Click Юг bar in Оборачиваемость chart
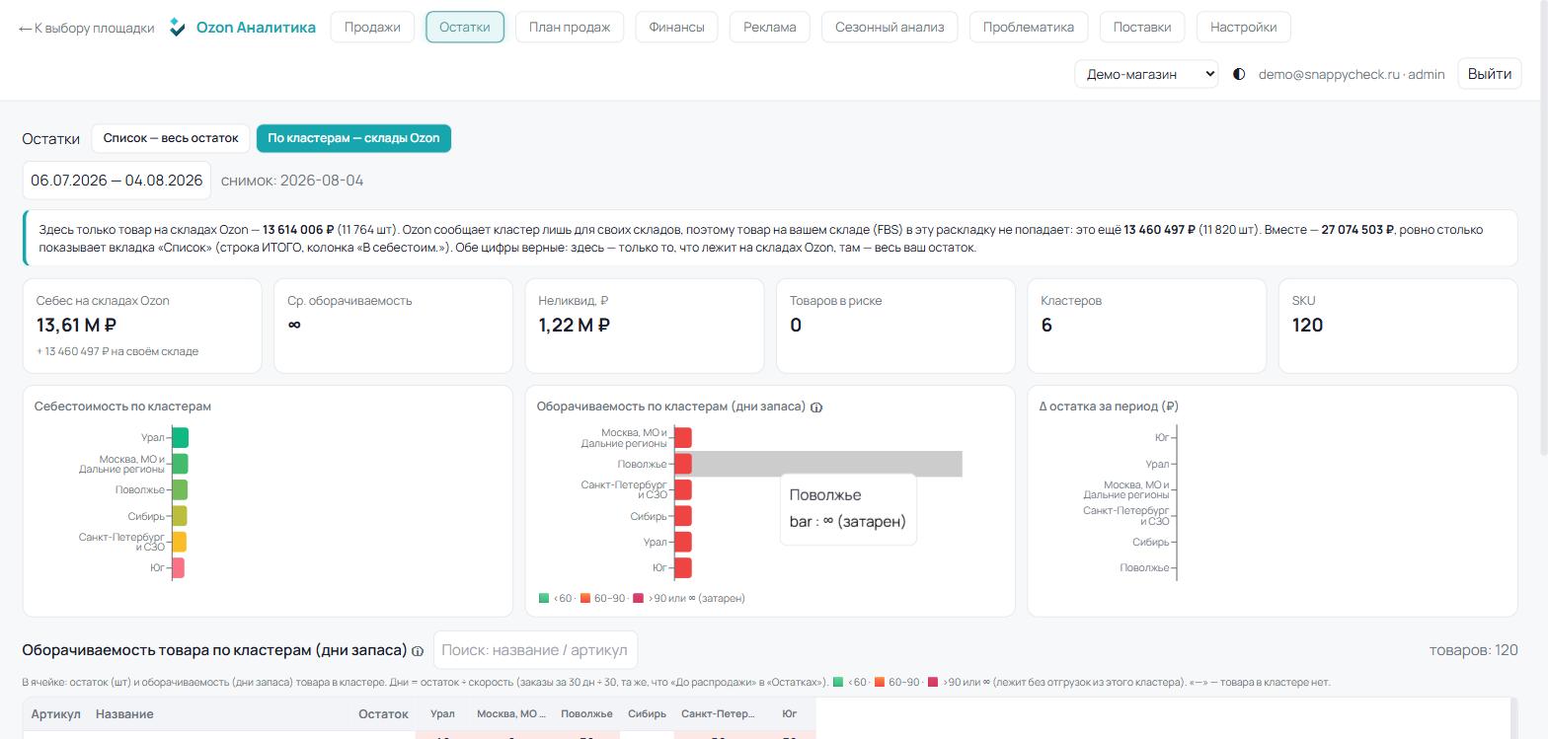Viewport: 1548px width, 739px height. tap(683, 568)
